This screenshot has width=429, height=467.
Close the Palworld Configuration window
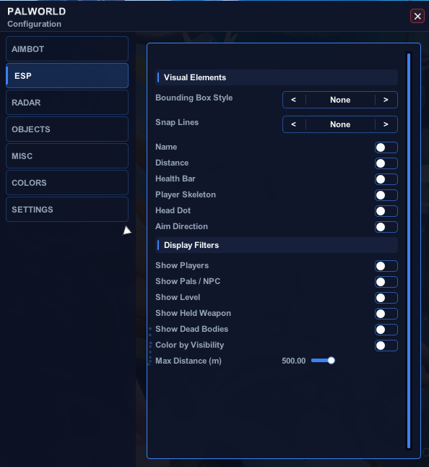417,16
